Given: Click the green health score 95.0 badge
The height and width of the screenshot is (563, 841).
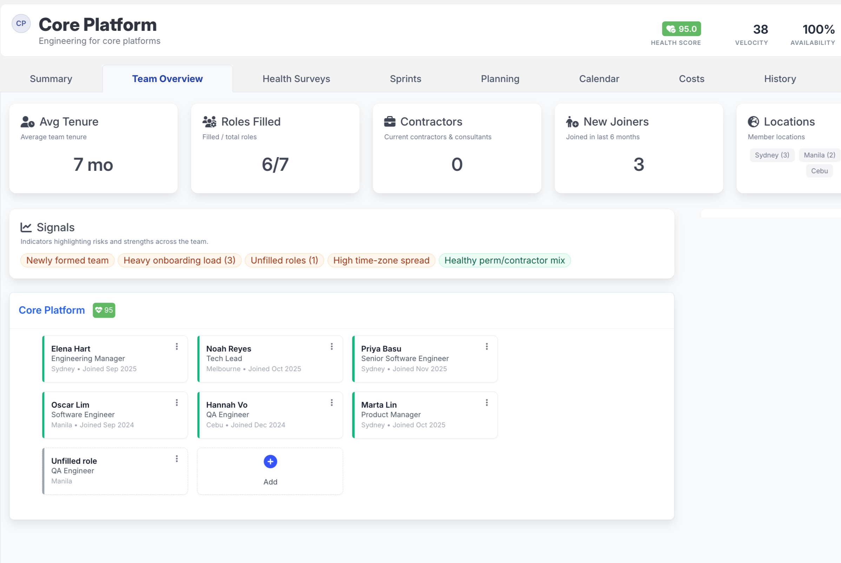Looking at the screenshot, I should [x=681, y=29].
